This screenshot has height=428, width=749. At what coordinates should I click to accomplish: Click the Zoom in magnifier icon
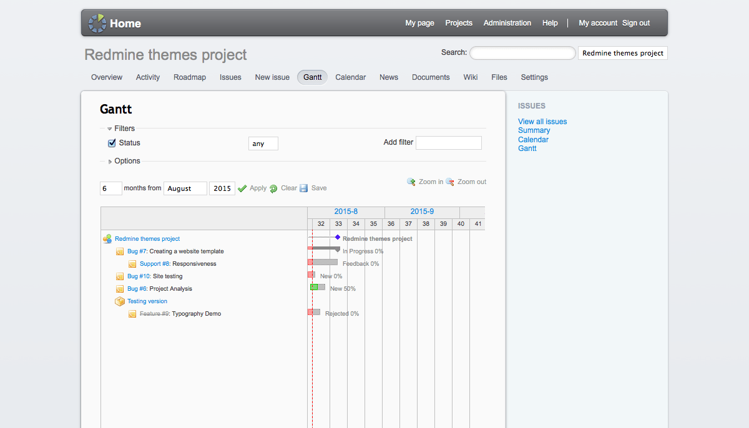[x=411, y=182]
